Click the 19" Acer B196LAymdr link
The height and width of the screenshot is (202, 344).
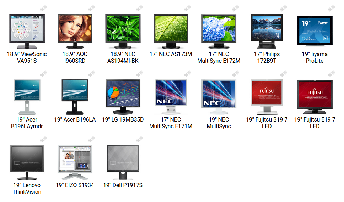coord(27,123)
